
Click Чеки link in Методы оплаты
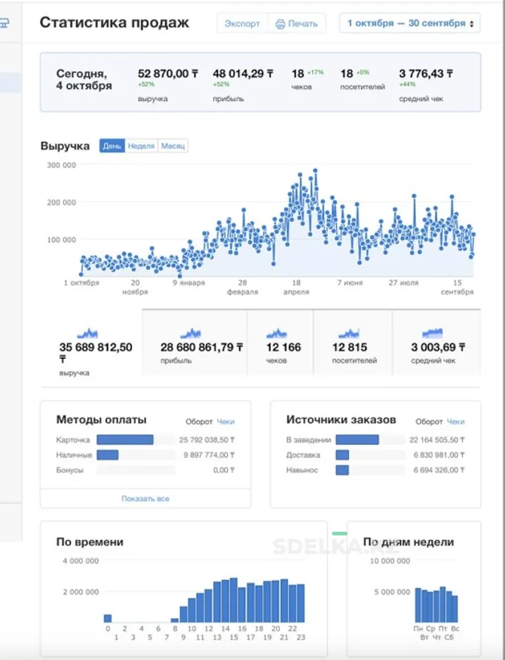click(226, 422)
